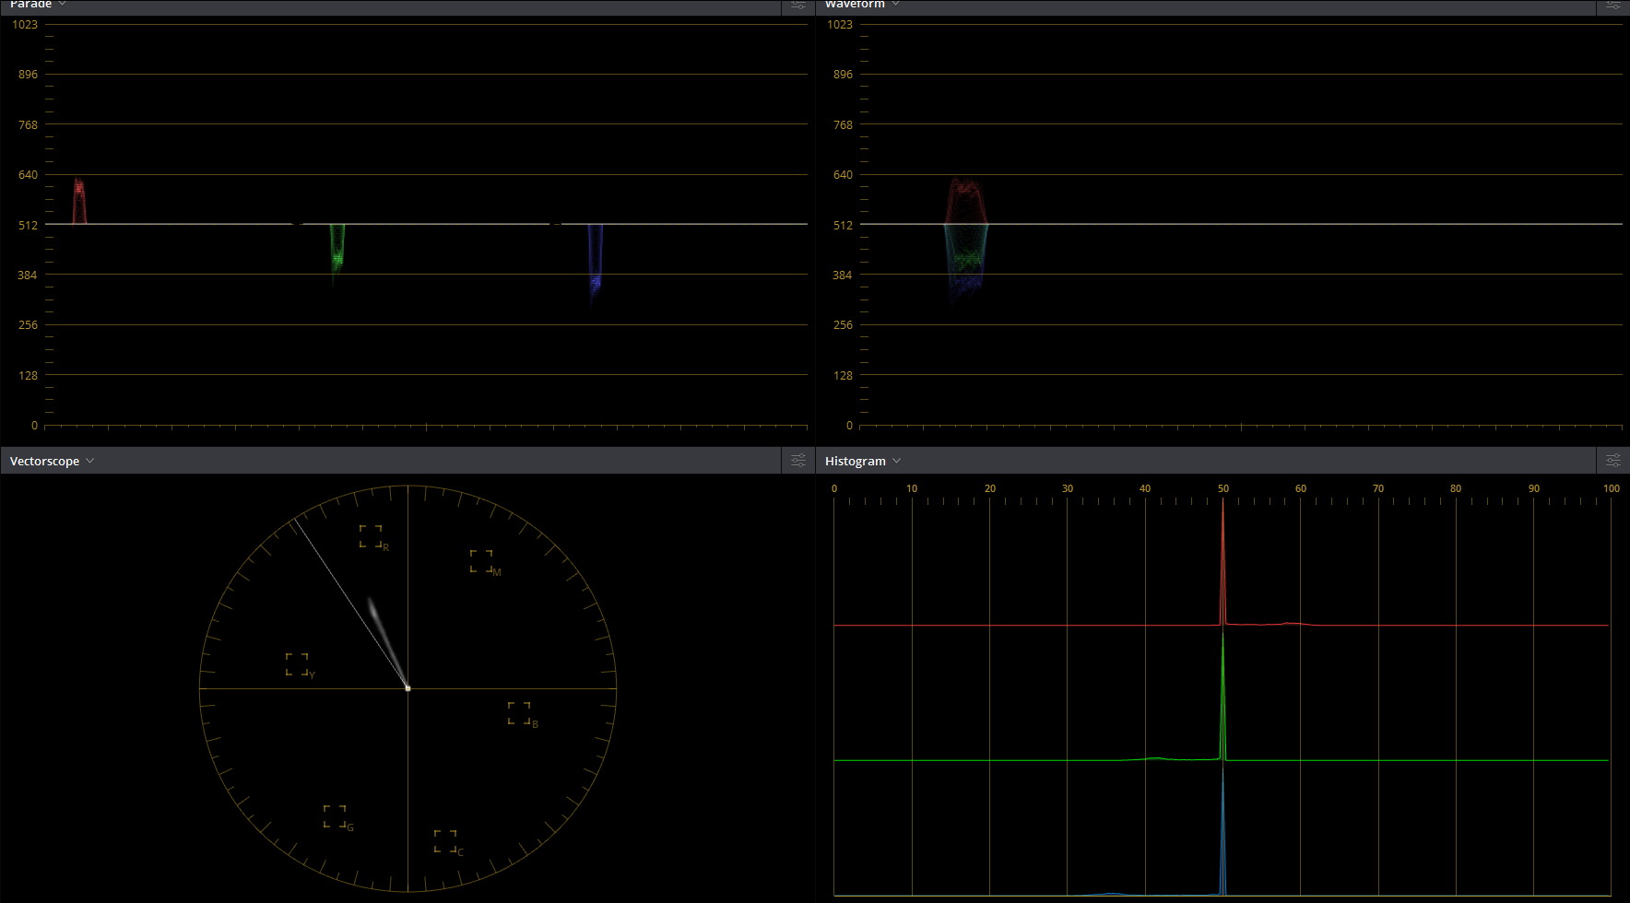The image size is (1630, 903).
Task: Click the 60 mark on Histogram scale
Action: 1301,488
